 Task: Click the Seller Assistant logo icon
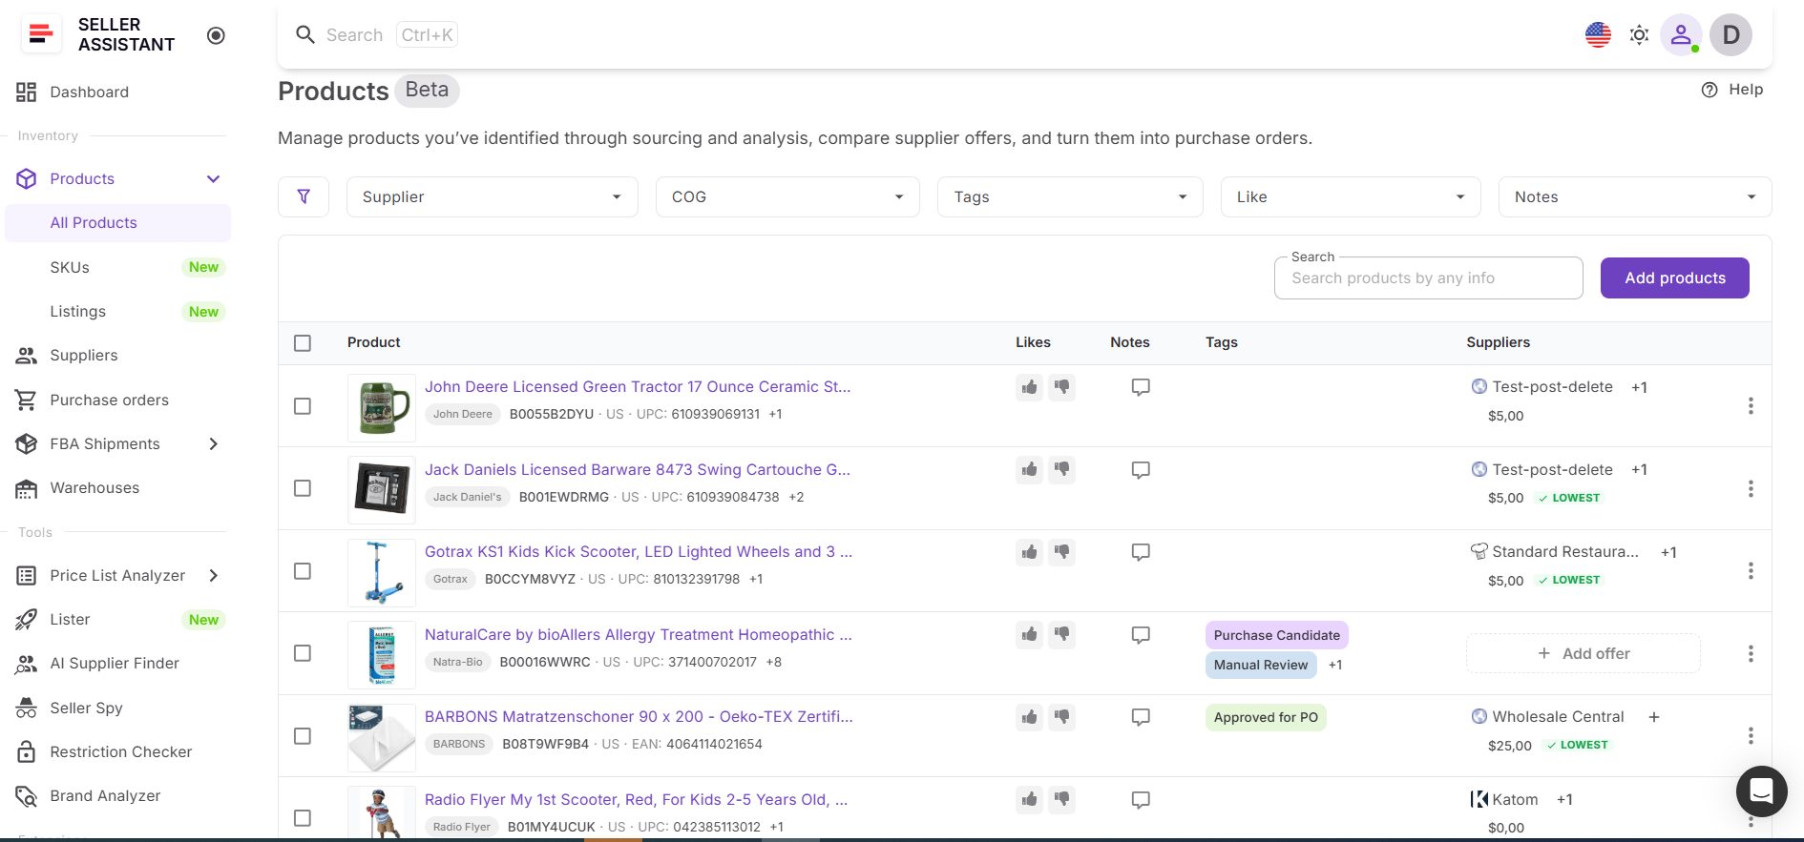click(x=41, y=34)
